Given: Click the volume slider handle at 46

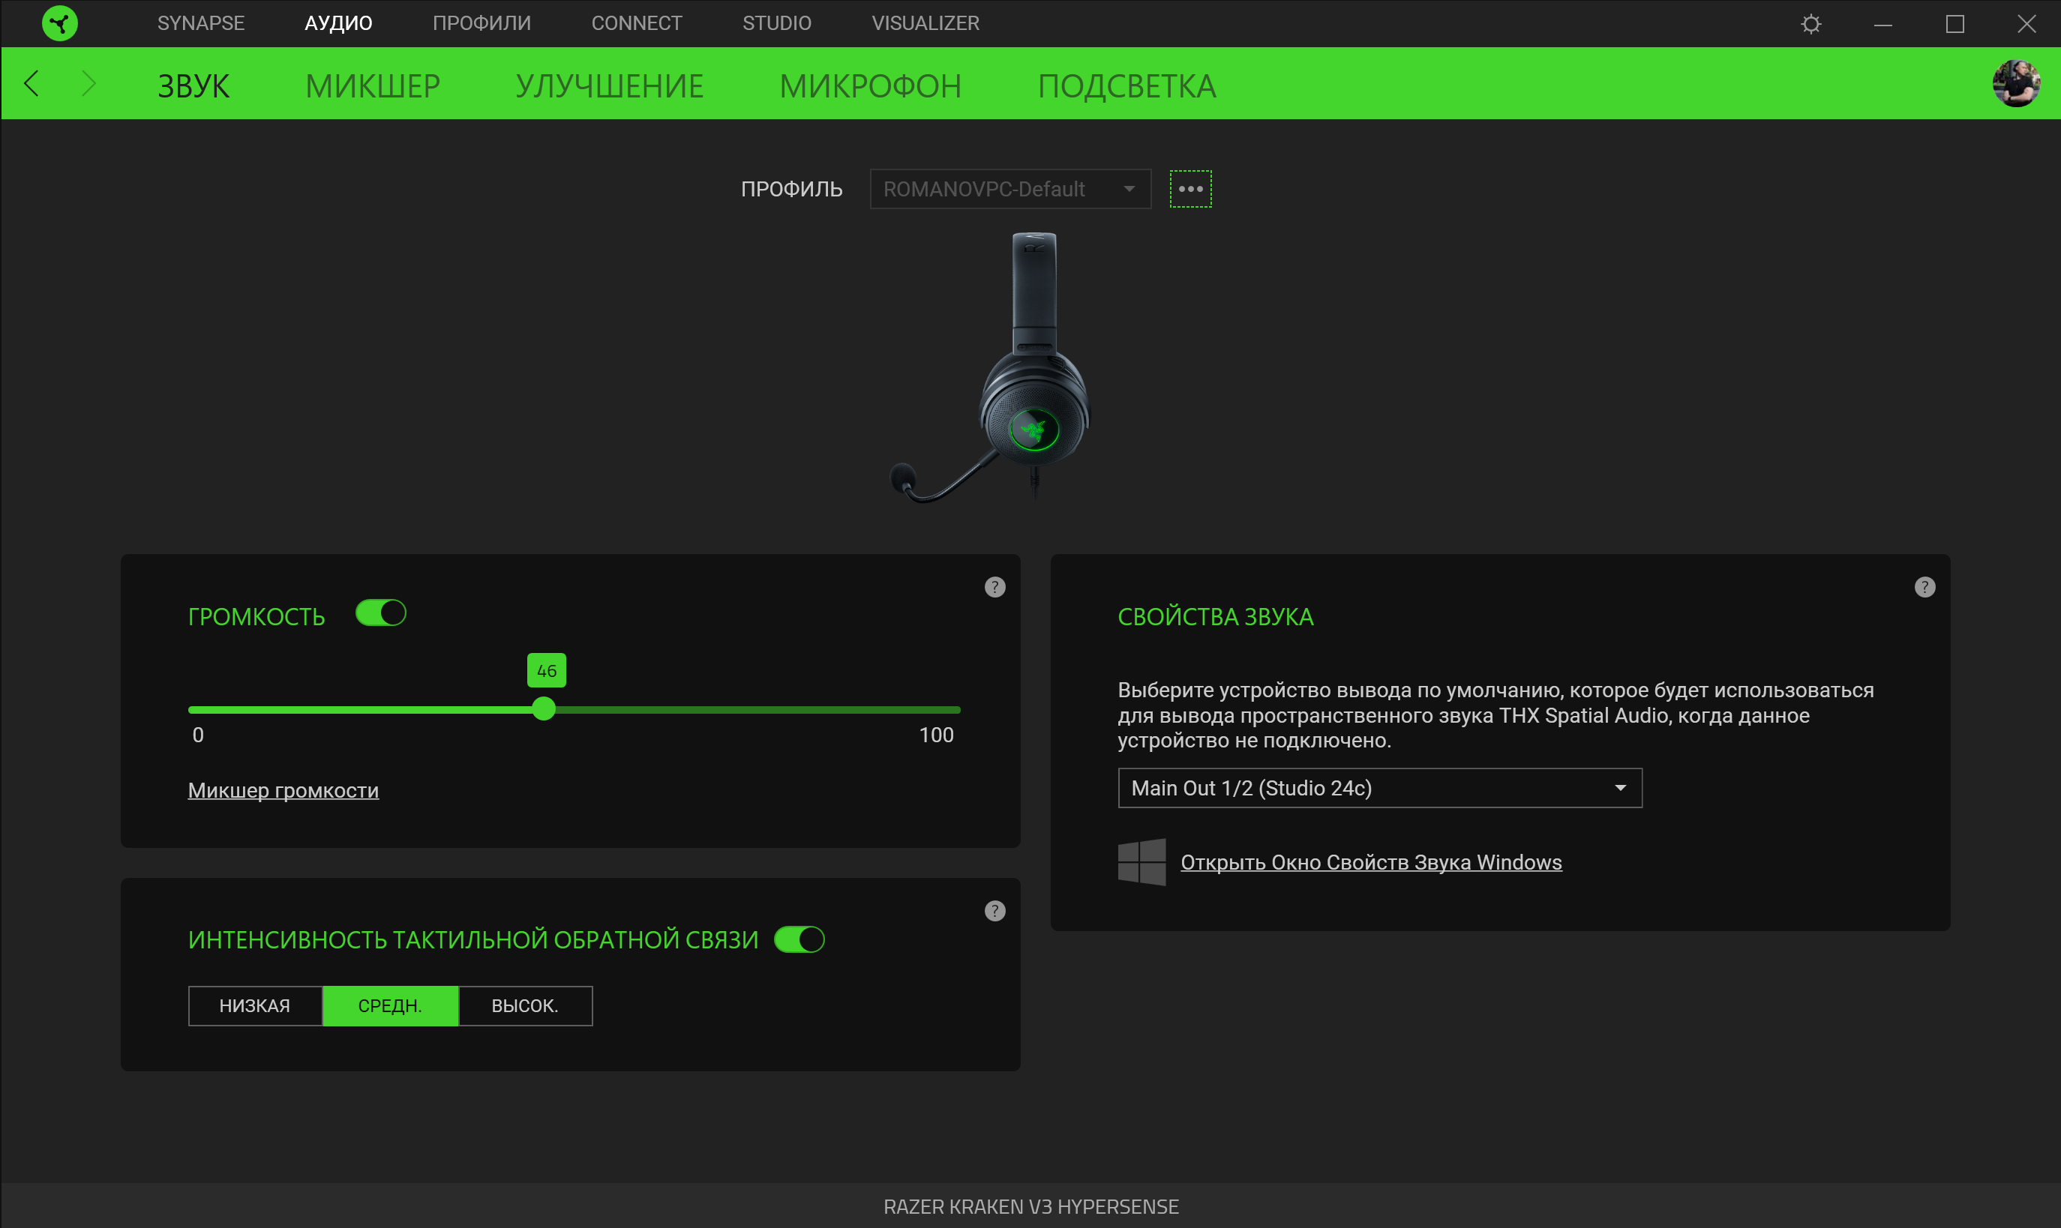Looking at the screenshot, I should coord(544,709).
